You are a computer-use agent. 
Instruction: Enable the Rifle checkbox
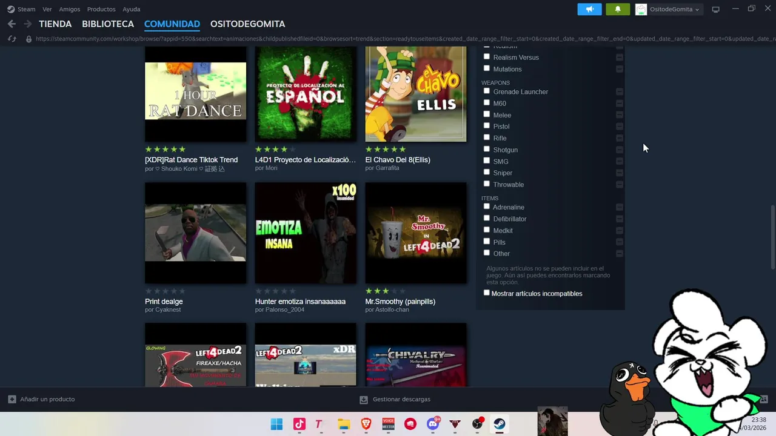(486, 137)
